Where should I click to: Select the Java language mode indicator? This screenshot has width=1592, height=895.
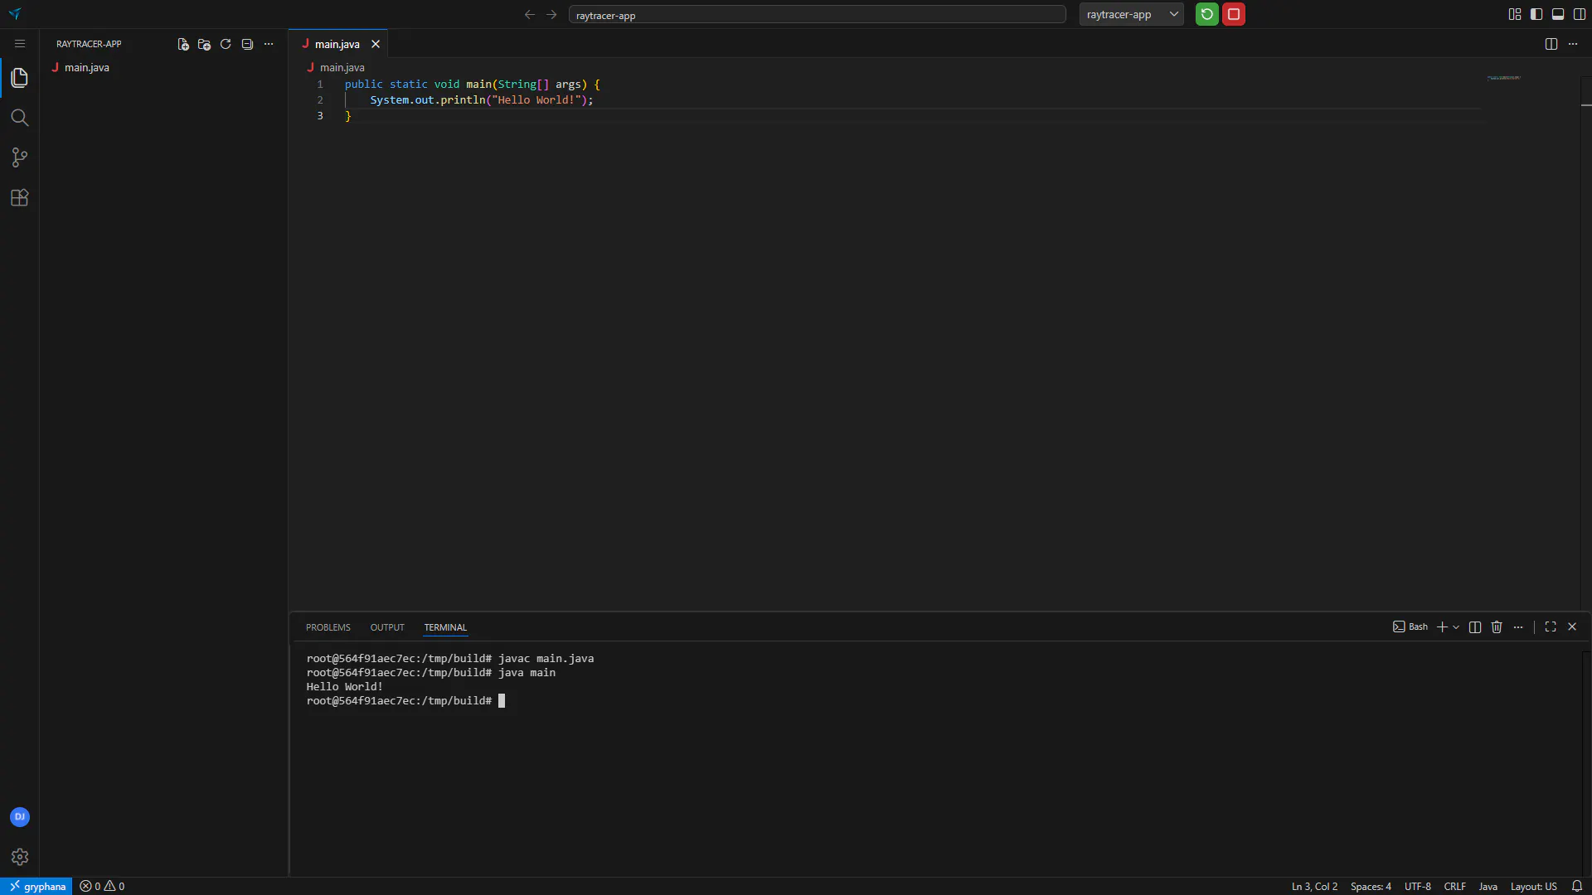tap(1488, 887)
